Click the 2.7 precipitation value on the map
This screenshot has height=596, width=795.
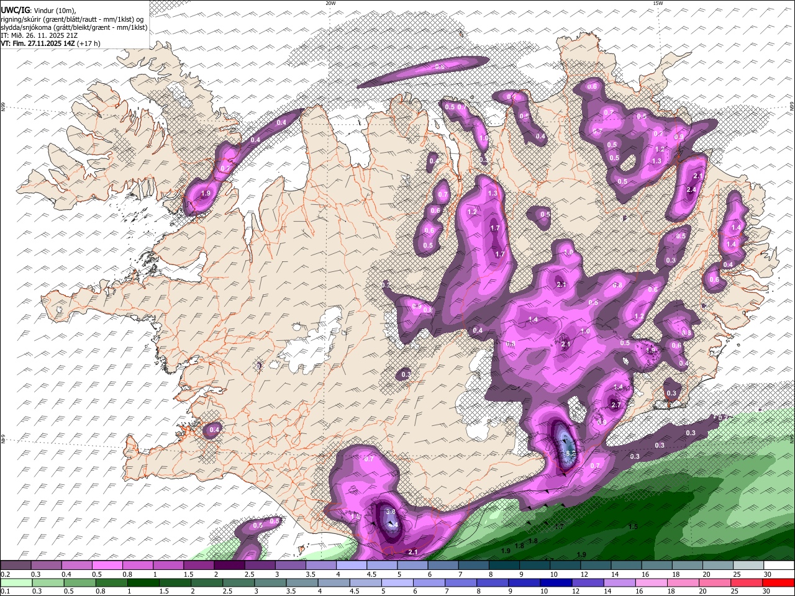[616, 405]
